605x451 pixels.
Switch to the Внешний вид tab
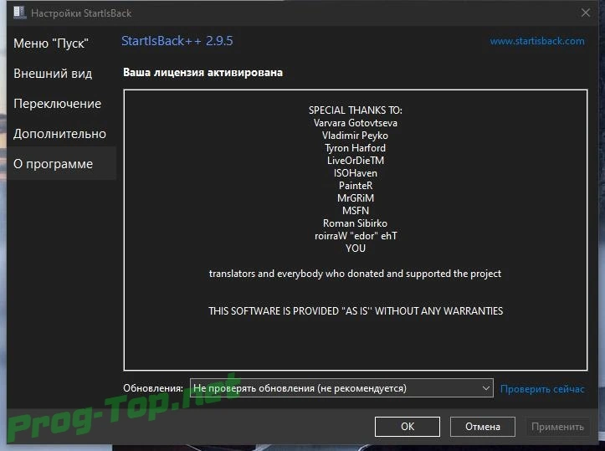[x=53, y=74]
